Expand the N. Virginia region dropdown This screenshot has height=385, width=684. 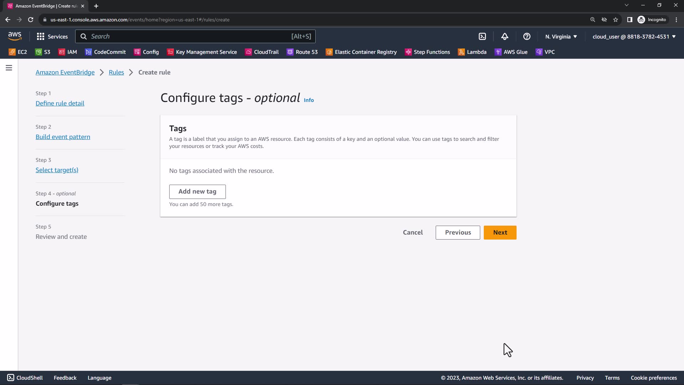(x=561, y=36)
